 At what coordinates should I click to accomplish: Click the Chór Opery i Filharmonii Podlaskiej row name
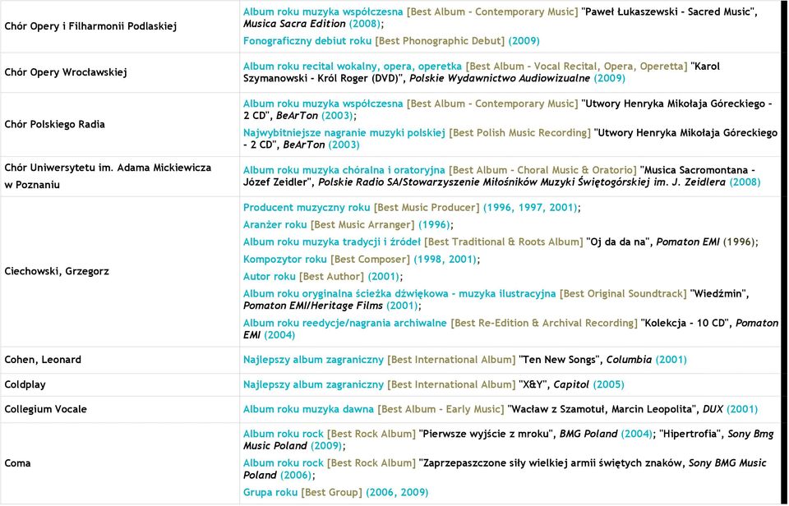coord(90,26)
